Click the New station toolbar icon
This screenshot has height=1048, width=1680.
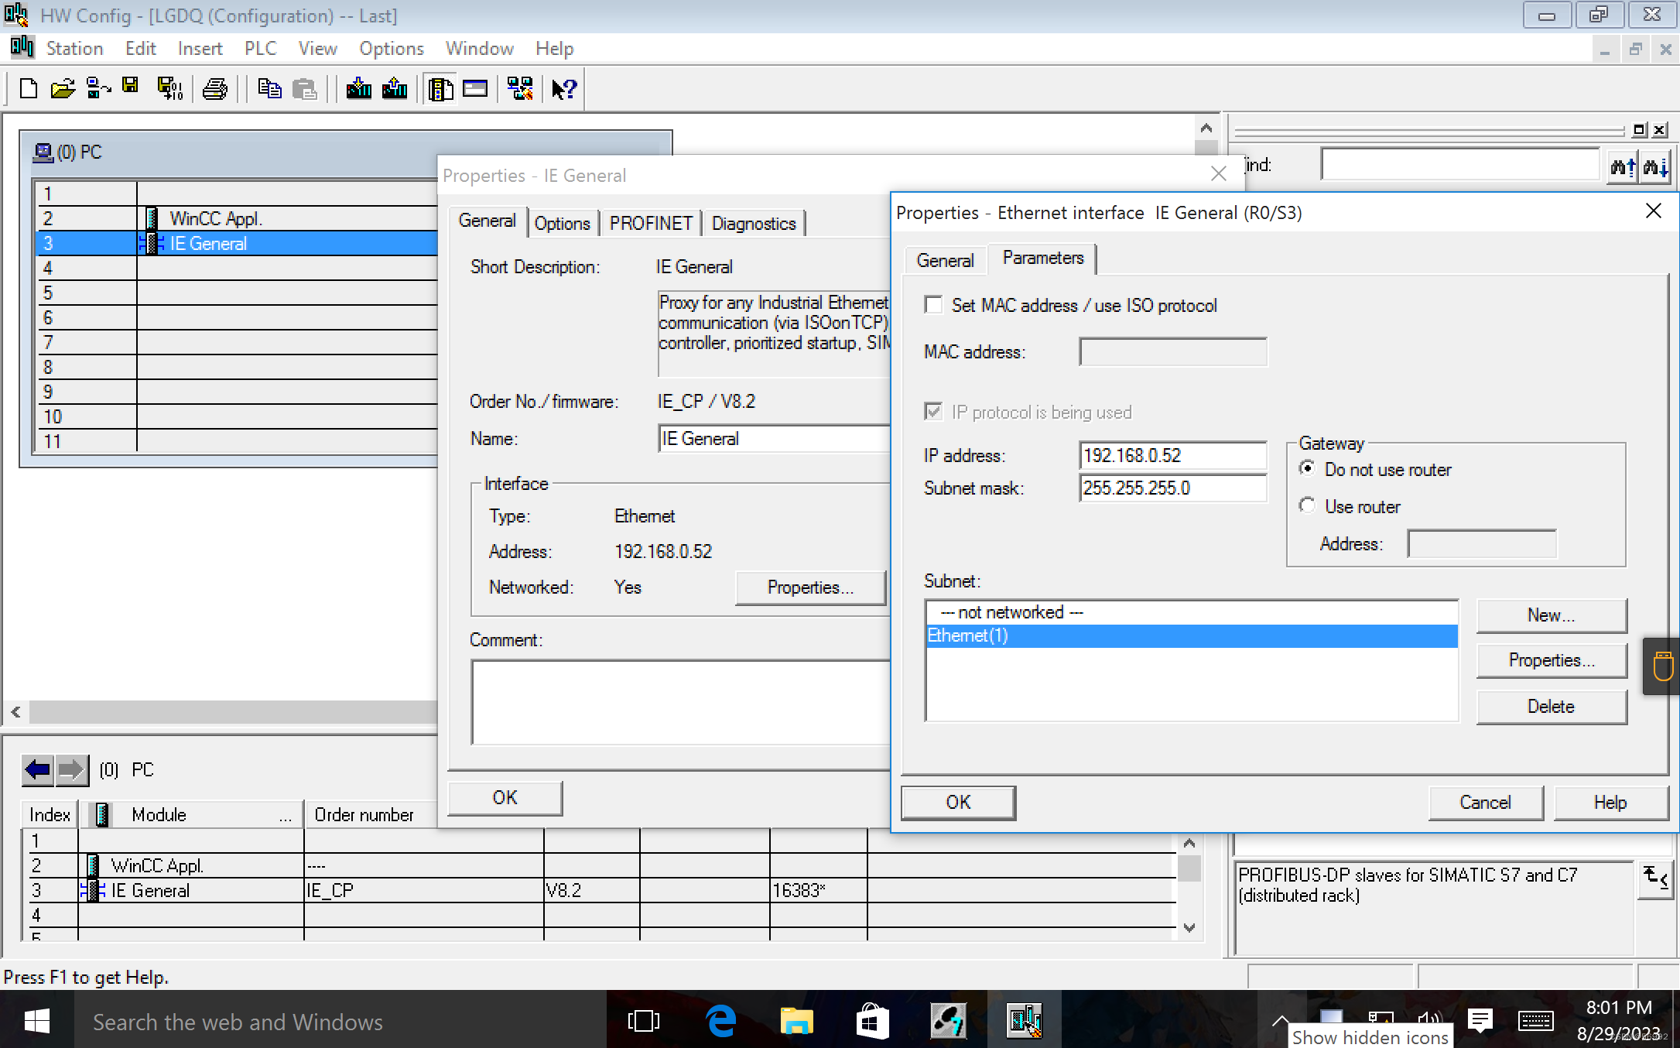tap(29, 89)
